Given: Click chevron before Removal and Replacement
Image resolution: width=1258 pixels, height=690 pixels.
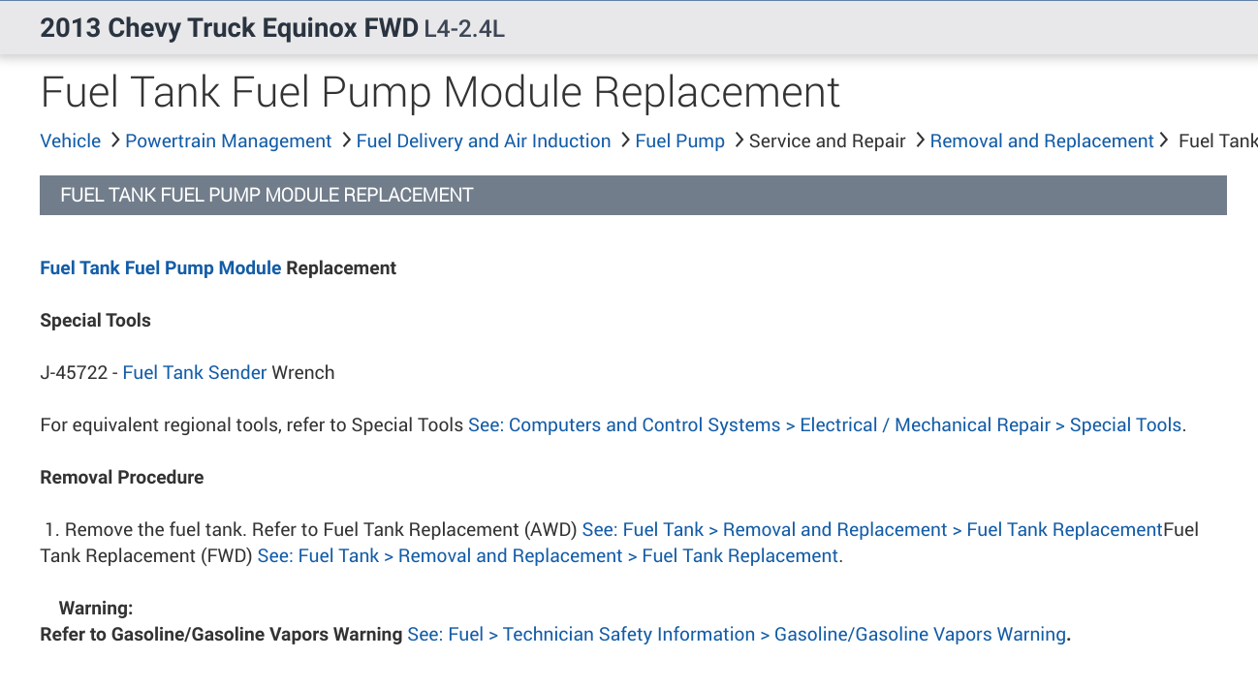Looking at the screenshot, I should (x=920, y=141).
